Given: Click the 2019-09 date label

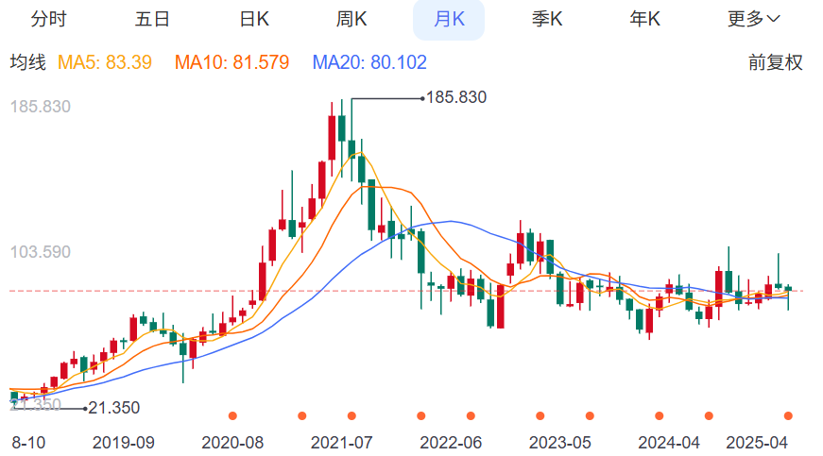Looking at the screenshot, I should [124, 443].
